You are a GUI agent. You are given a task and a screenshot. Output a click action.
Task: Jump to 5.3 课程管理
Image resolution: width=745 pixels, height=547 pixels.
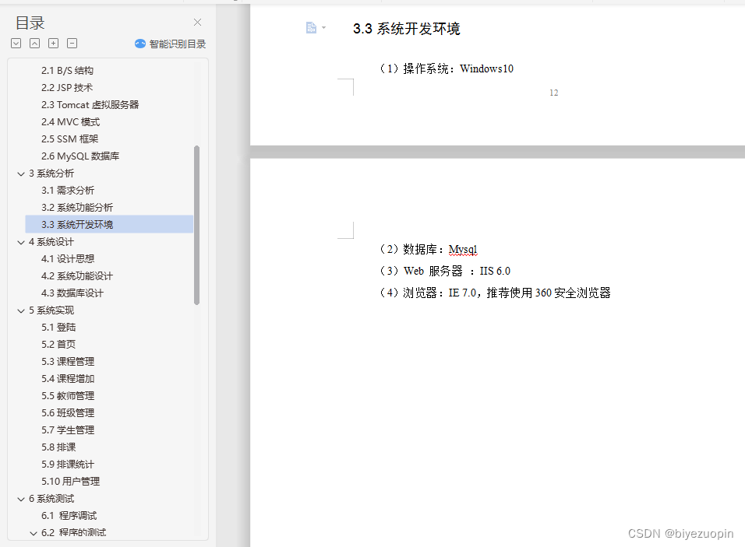point(68,362)
